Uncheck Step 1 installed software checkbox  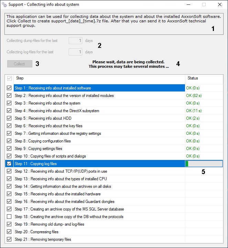click(x=9, y=88)
